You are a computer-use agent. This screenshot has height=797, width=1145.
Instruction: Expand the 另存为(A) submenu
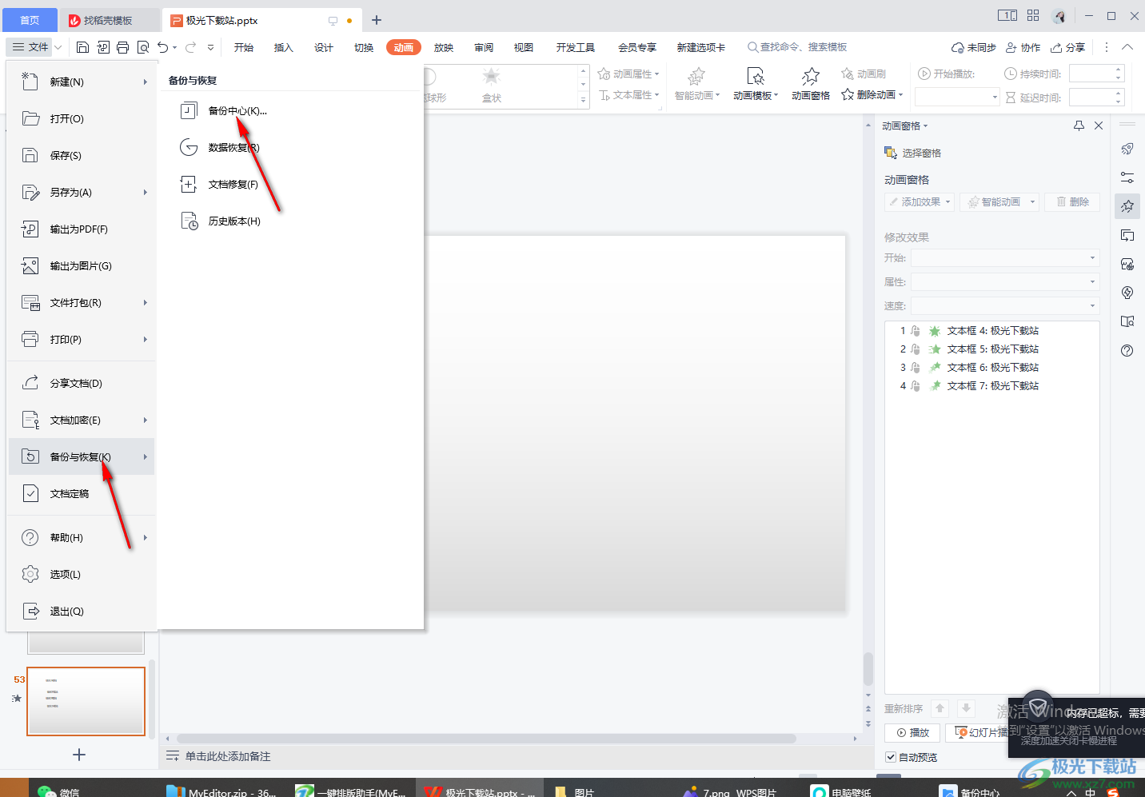[145, 192]
